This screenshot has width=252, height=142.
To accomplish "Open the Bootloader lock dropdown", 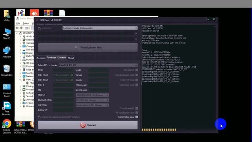I will tap(92, 105).
